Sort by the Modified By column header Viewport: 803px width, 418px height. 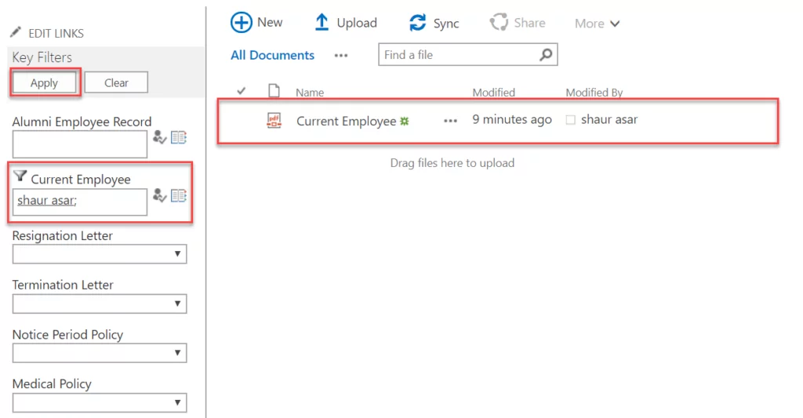pos(594,93)
